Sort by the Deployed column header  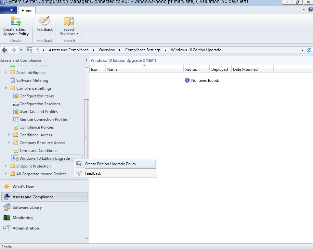coord(221,69)
